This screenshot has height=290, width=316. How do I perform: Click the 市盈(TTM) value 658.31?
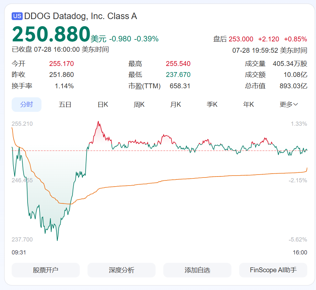(x=180, y=86)
